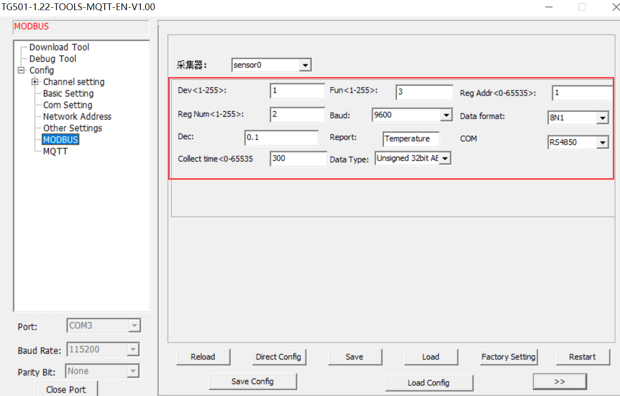Click Save Config at the bottom
Screen dimensions: 620x396
click(253, 381)
